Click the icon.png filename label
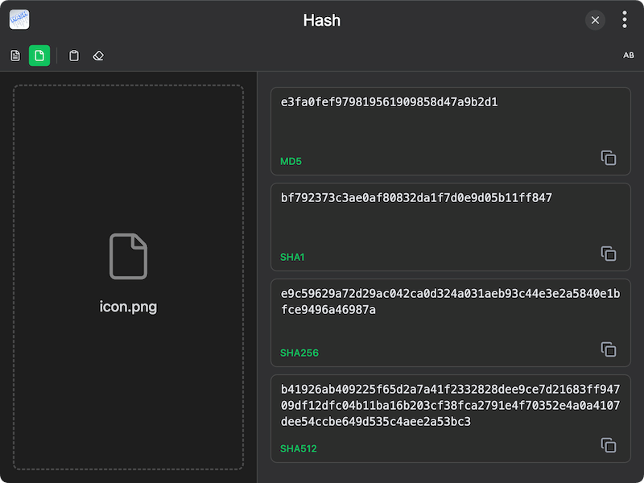 [x=128, y=307]
